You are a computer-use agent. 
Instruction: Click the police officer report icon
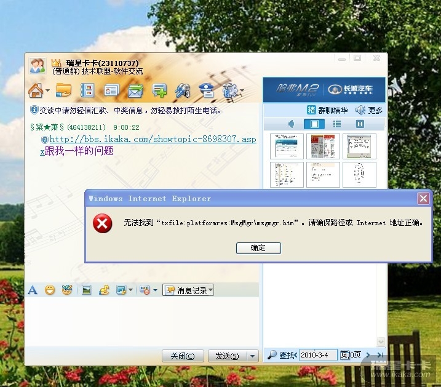(207, 90)
